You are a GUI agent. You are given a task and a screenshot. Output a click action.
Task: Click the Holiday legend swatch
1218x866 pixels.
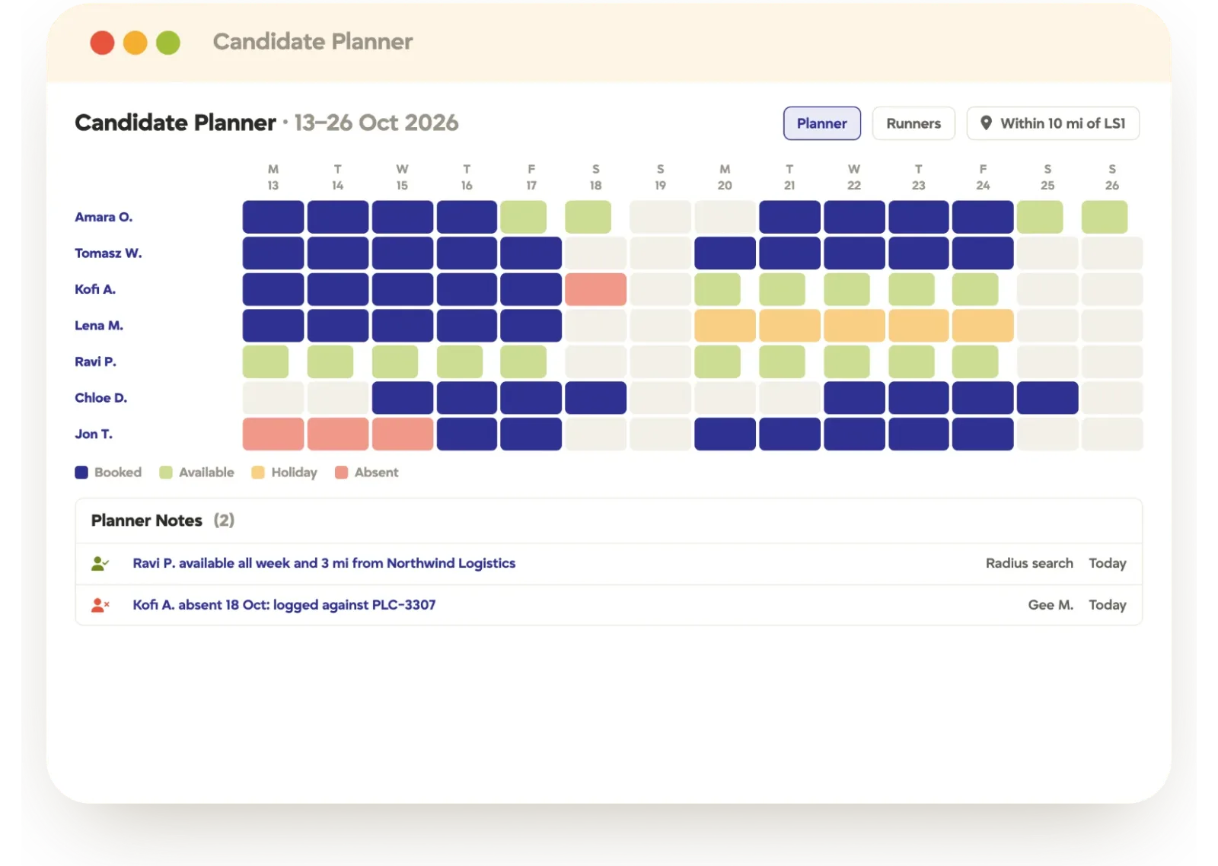click(258, 473)
